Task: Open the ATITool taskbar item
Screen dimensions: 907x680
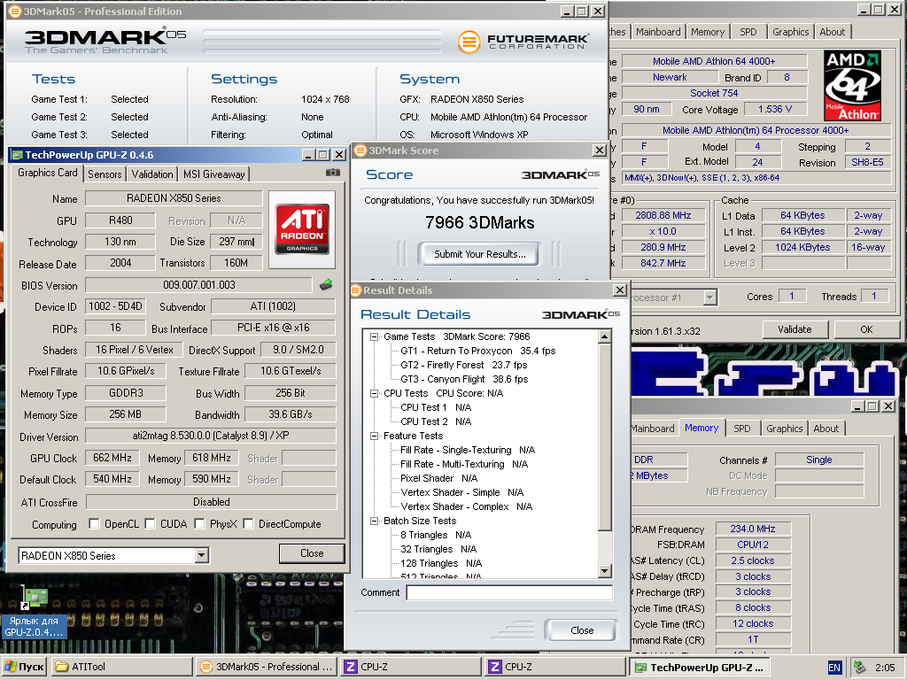Action: point(121,667)
